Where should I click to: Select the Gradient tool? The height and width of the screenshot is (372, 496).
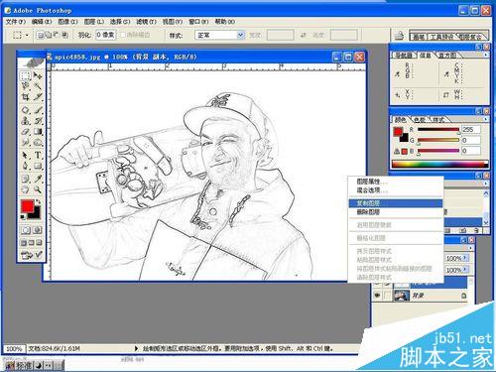(38, 132)
